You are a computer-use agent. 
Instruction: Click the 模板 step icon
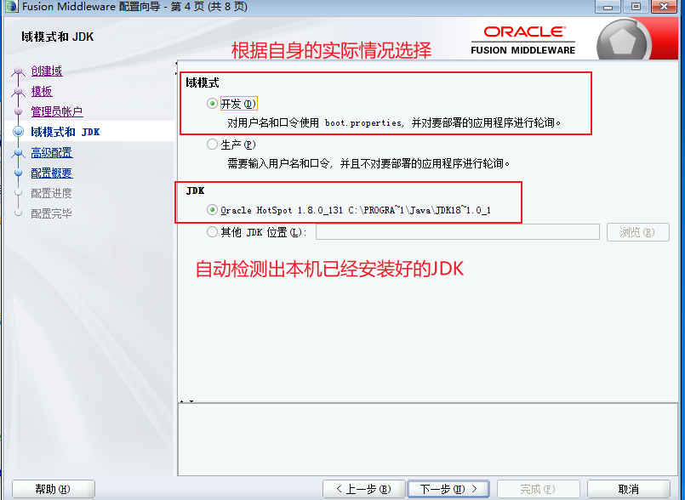(19, 91)
